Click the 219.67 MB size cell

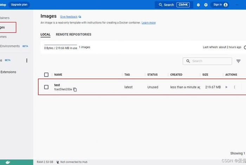(213, 87)
